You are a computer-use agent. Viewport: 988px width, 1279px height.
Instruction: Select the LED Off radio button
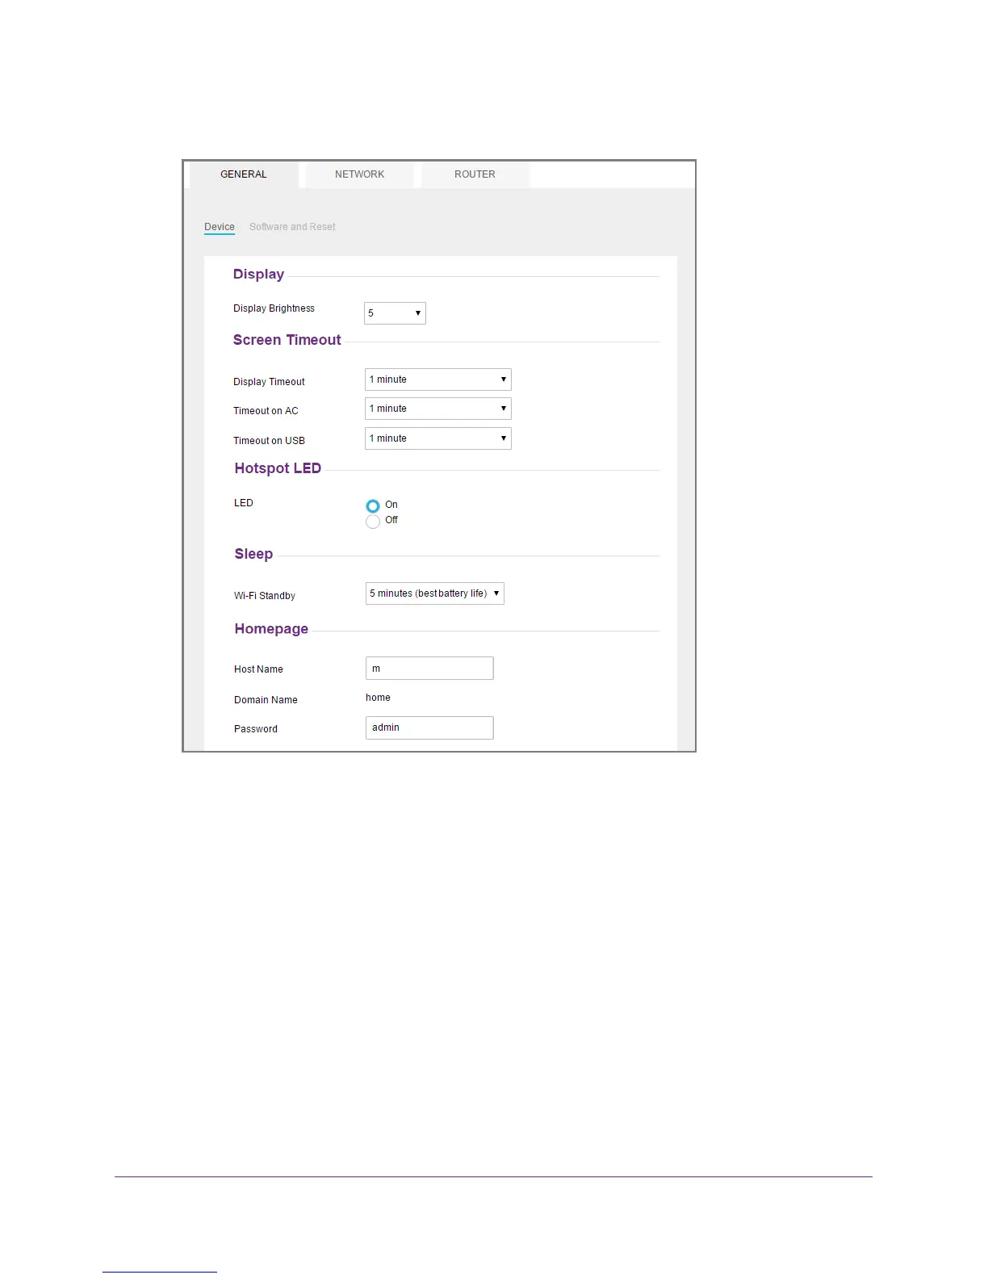point(373,522)
